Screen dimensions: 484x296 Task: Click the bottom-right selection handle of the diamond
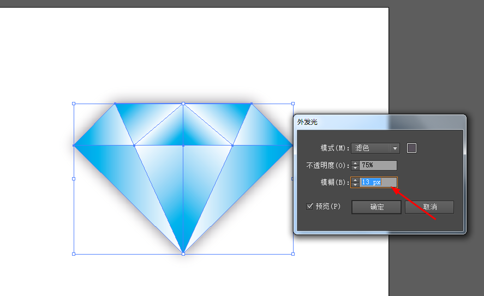click(x=293, y=254)
